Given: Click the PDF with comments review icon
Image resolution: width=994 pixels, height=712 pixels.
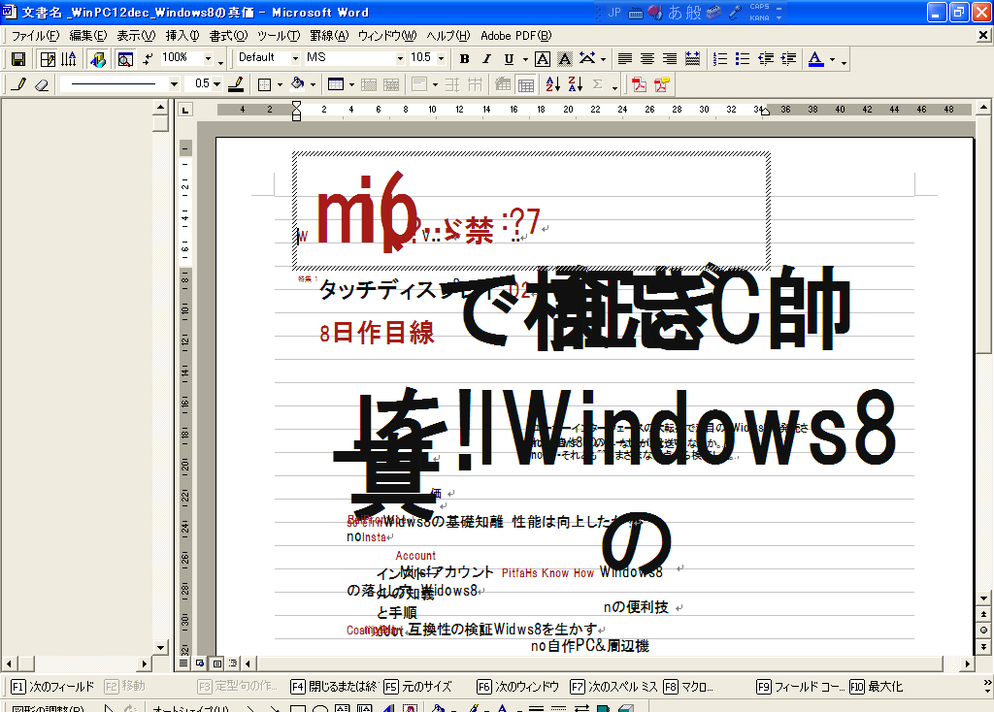Looking at the screenshot, I should (x=662, y=84).
